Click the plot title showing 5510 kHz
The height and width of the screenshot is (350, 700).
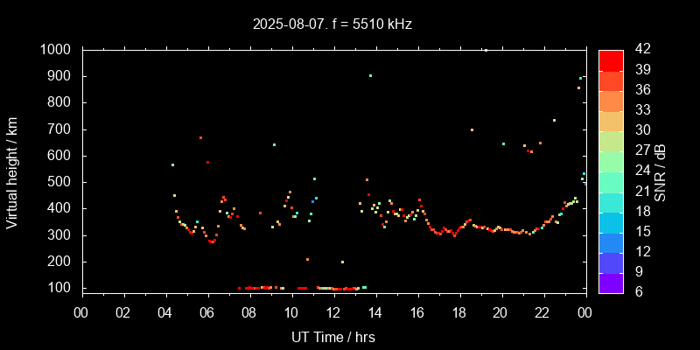pos(332,24)
